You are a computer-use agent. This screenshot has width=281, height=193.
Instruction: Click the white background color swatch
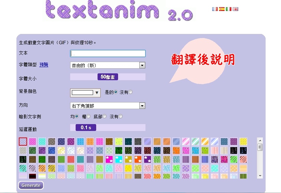coord(82,93)
